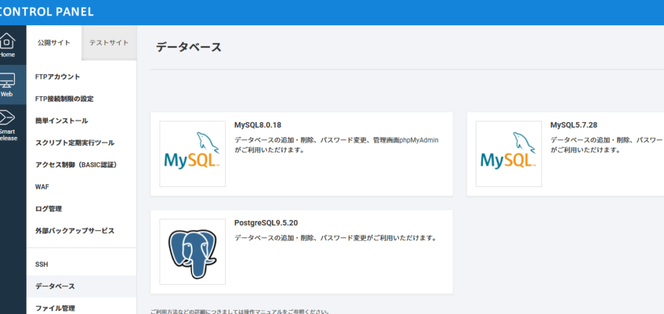This screenshot has width=664, height=314.
Task: Open the WAF menu item
Action: (42, 187)
